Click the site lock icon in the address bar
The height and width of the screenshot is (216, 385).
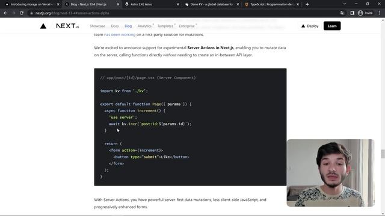31,13
